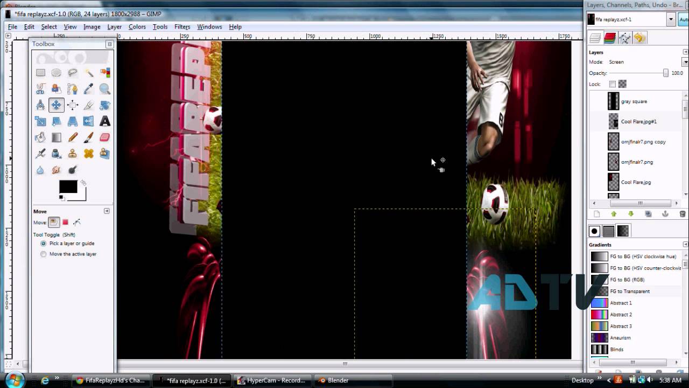Select the Zoom magnifier tool
Screen dimensions: 689x388
coord(105,89)
